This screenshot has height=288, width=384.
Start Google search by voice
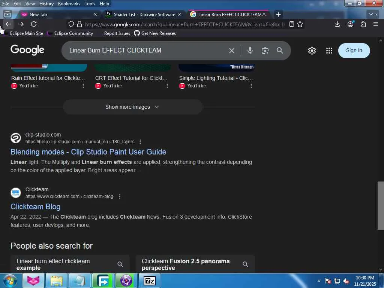tap(250, 51)
